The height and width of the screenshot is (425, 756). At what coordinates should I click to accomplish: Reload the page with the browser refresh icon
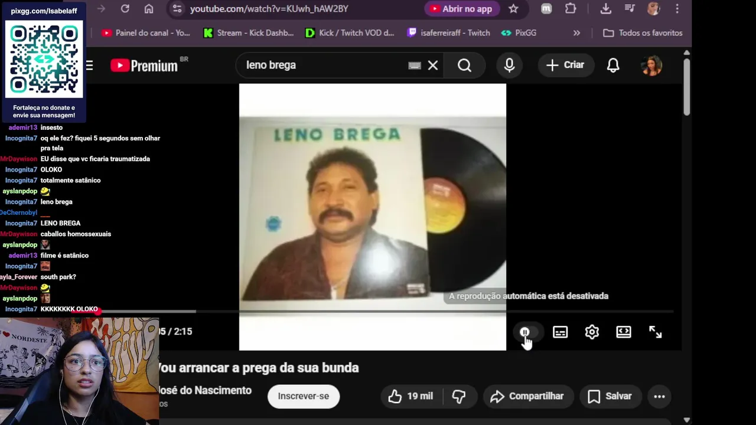(125, 9)
